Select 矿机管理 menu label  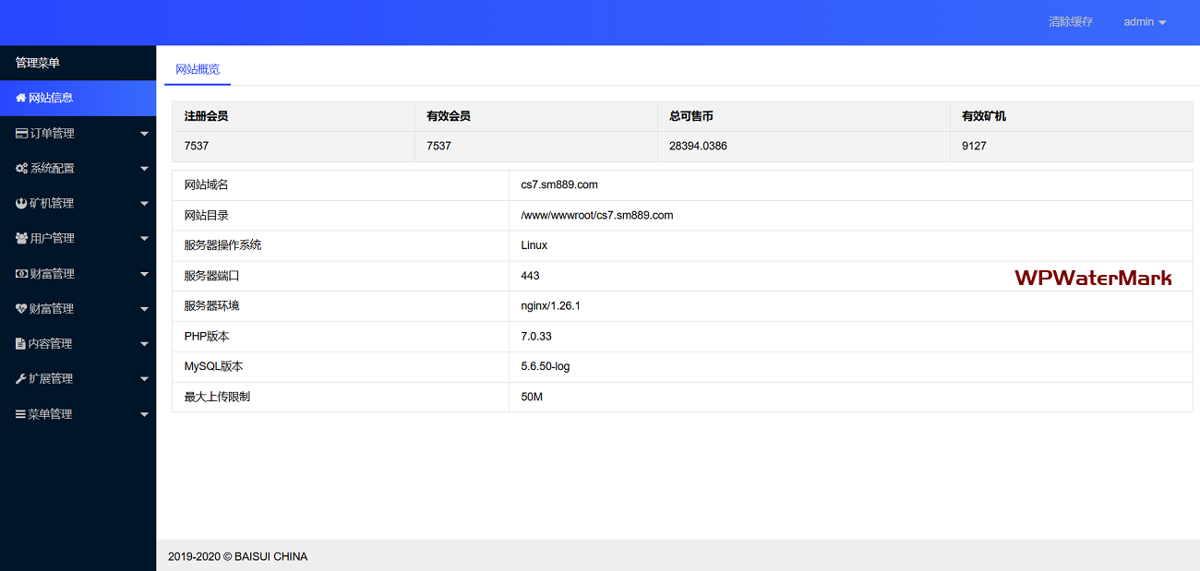(x=52, y=204)
